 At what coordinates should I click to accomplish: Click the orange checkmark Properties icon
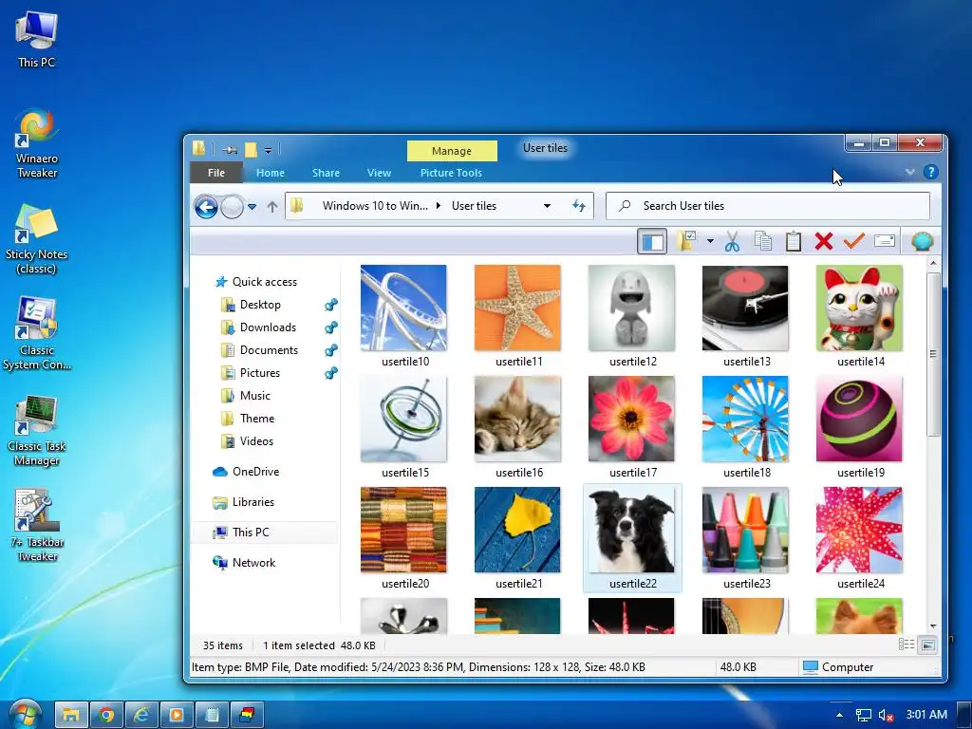point(854,240)
